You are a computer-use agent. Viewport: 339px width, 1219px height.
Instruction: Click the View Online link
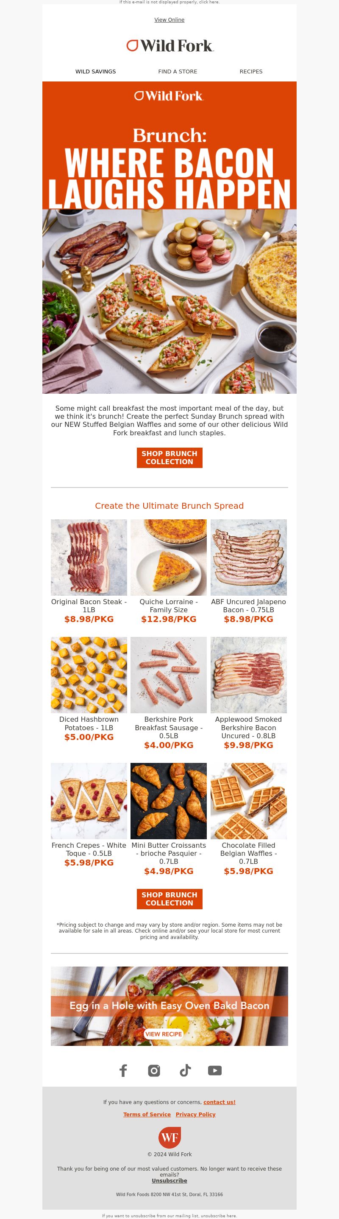coord(169,20)
